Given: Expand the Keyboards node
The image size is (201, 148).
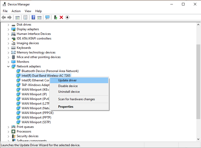Looking at the screenshot, I should coord(8,48).
